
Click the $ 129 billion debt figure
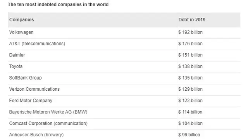[190, 89]
